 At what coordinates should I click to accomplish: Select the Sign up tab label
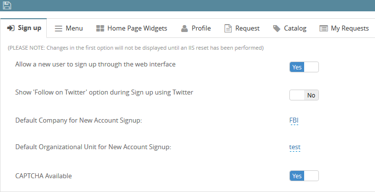30,28
